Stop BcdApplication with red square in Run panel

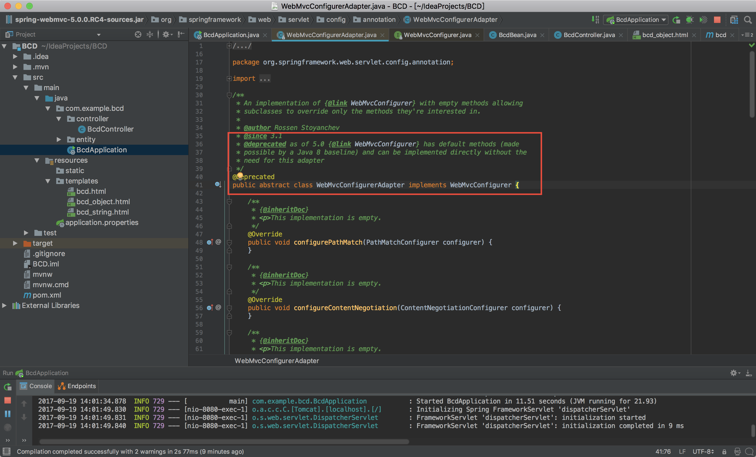[x=8, y=400]
